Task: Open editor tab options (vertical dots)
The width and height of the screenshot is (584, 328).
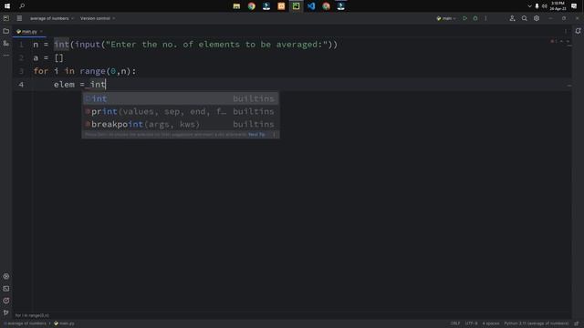Action: click(x=566, y=32)
